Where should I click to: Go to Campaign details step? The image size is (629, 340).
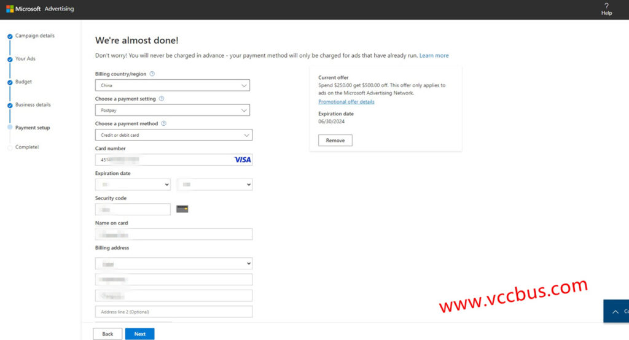[34, 36]
